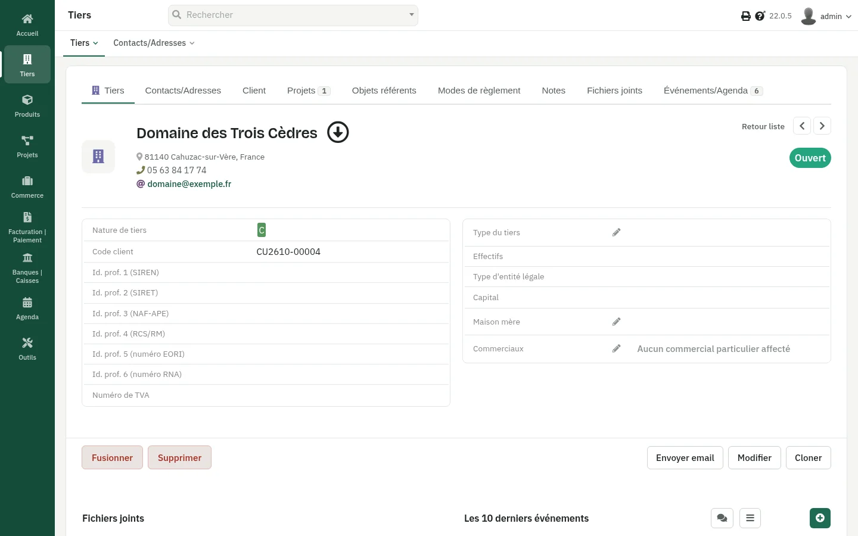
Task: Edit the Type du tiers field with pencil
Action: point(617,232)
